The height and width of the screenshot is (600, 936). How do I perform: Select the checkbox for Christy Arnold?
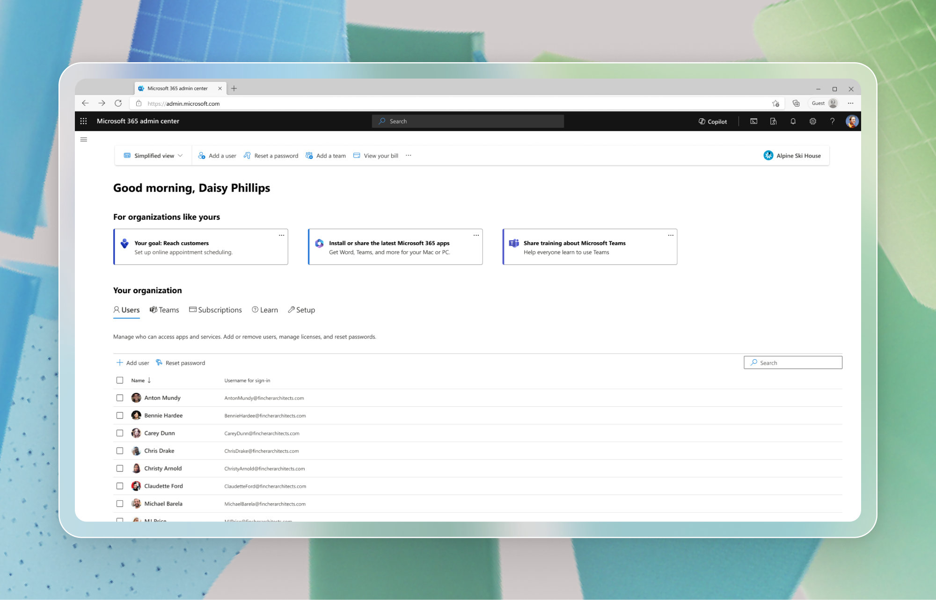point(120,468)
